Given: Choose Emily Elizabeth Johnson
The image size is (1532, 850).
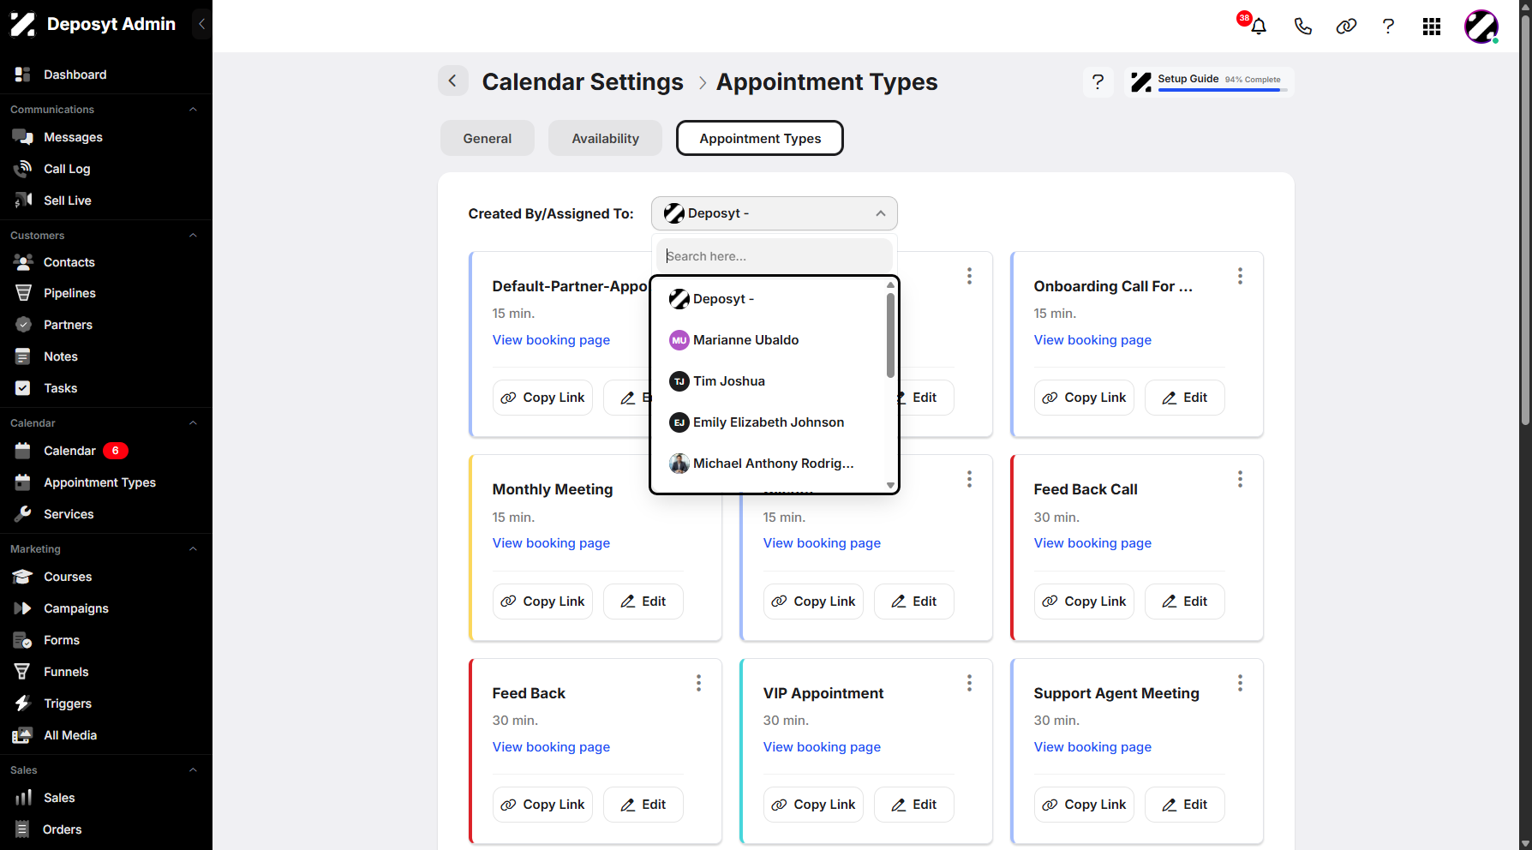Looking at the screenshot, I should click(769, 422).
